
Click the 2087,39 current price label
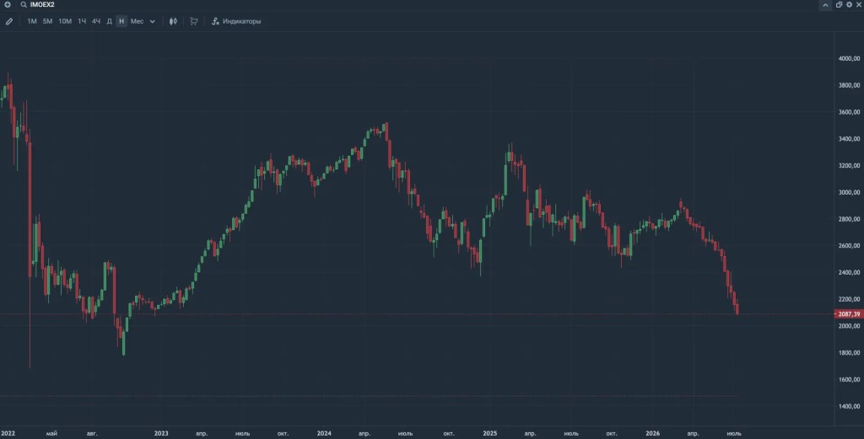[849, 314]
